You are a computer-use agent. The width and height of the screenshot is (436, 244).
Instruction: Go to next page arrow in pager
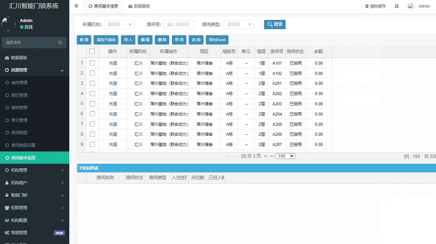(266, 156)
